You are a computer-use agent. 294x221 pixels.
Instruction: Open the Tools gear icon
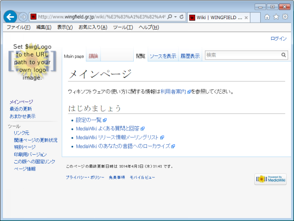click(285, 17)
